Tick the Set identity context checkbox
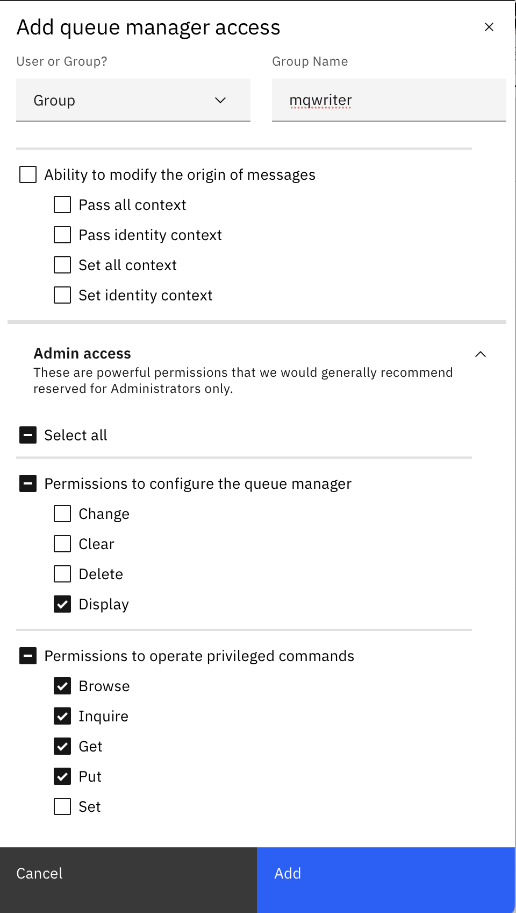This screenshot has height=913, width=516. pyautogui.click(x=62, y=295)
